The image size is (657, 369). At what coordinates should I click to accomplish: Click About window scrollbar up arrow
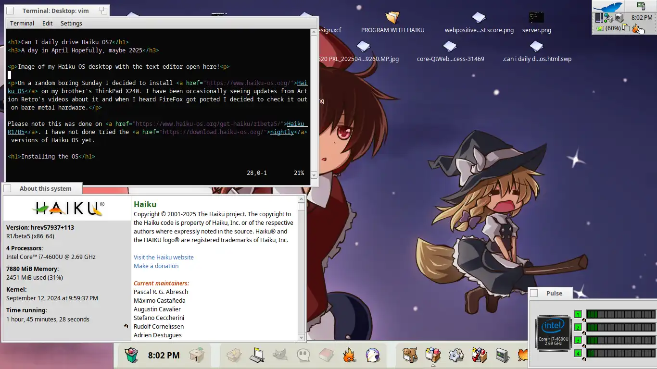[x=302, y=199]
